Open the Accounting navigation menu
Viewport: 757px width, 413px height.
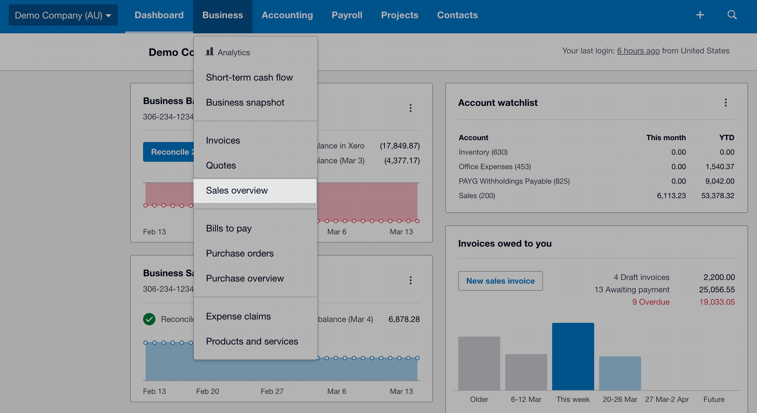click(287, 15)
